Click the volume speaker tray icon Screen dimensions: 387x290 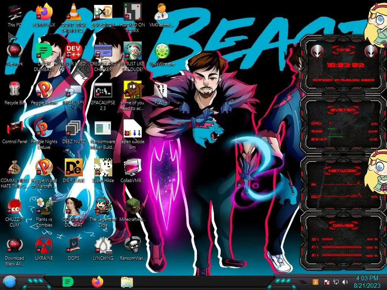(x=345, y=282)
